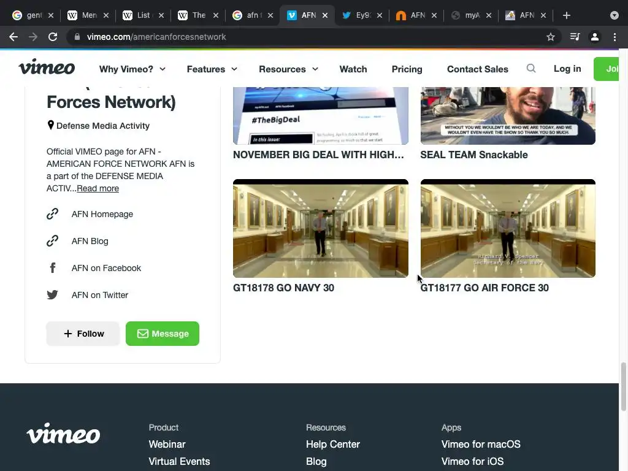Open Vimeo for macOS footer link
Screen dimensions: 628x471
(481, 444)
